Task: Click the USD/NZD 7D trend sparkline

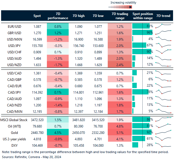Action: pos(163,64)
